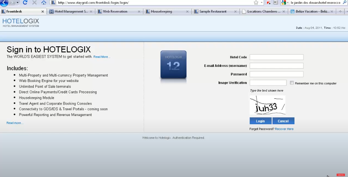The height and width of the screenshot is (177, 348).
Task: Close the Locations Chambres tab
Action: pos(283,12)
